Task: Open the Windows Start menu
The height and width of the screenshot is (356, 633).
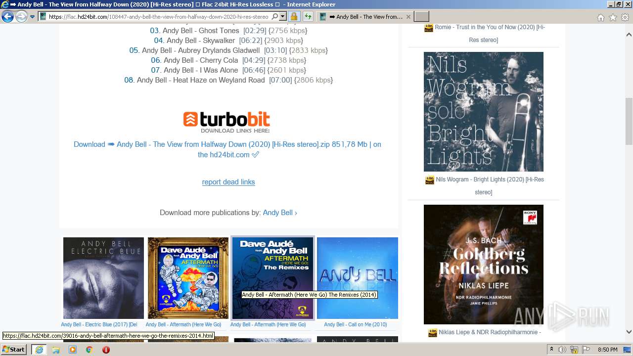Action: 14,350
